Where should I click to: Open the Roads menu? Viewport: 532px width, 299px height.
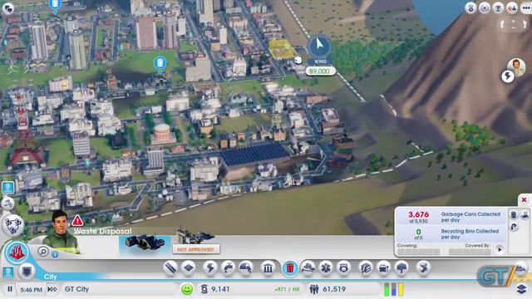coord(170,268)
